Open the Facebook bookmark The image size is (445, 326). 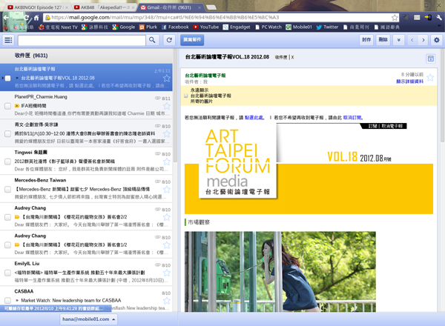(x=175, y=27)
